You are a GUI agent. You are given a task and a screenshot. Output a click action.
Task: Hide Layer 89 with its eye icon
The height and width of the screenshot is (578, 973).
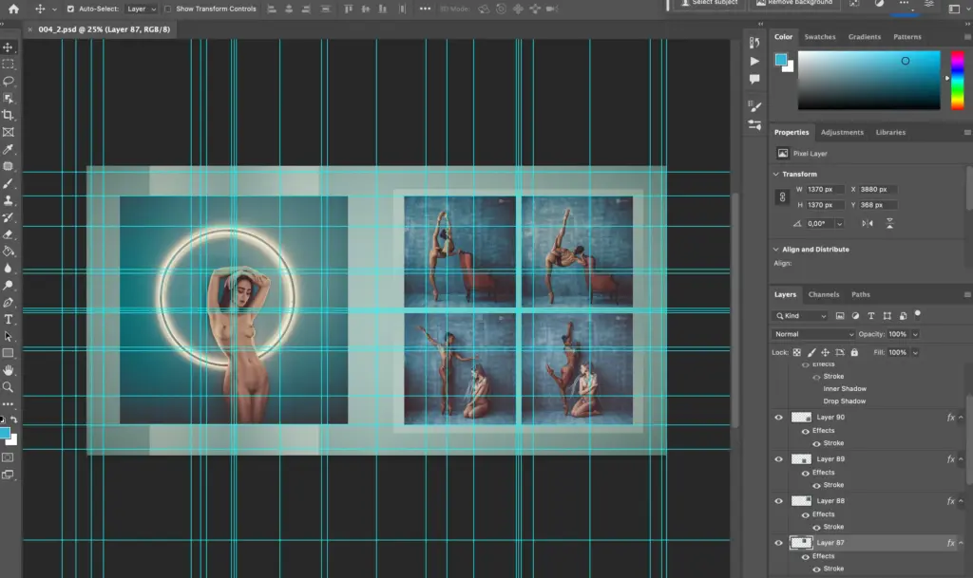[779, 459]
